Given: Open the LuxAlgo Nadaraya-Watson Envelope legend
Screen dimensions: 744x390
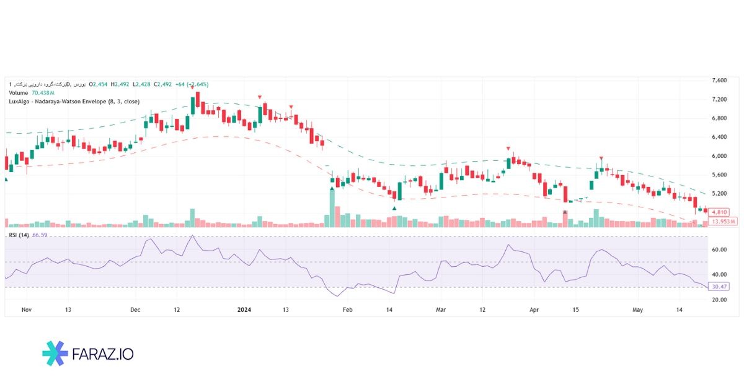Looking at the screenshot, I should (x=74, y=102).
